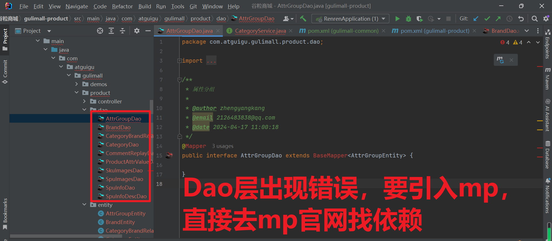
Task: Open the user account dropdown icon
Action: (x=288, y=19)
